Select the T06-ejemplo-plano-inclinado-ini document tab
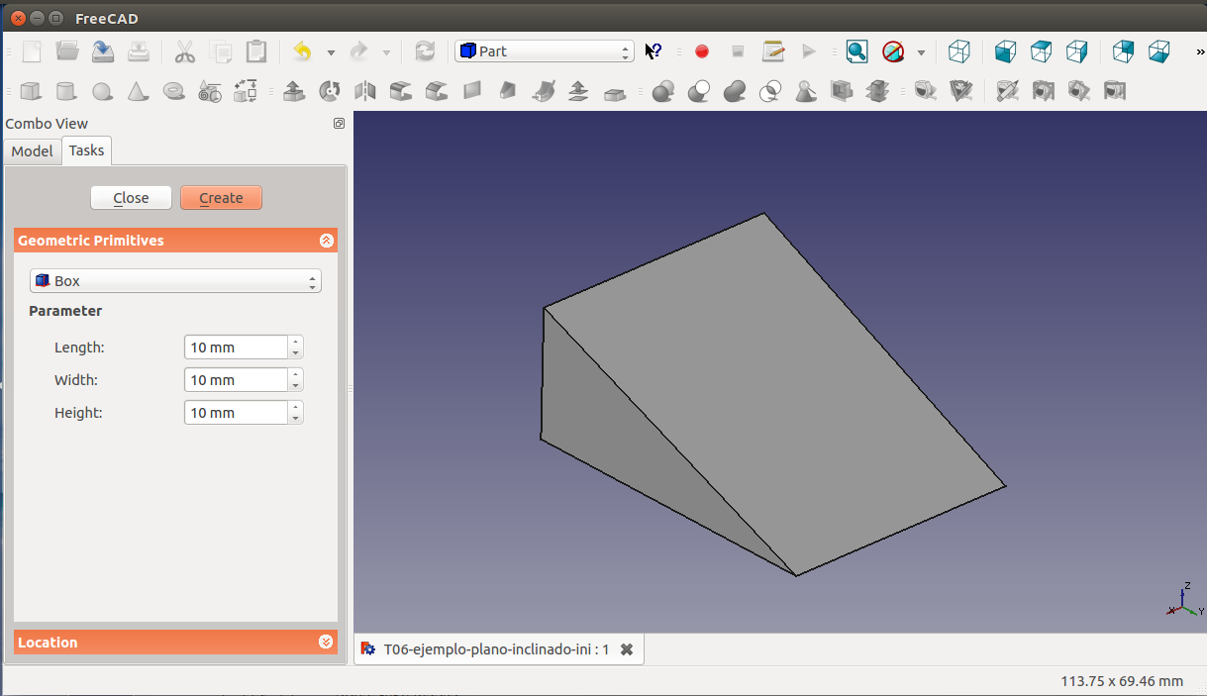The image size is (1207, 696). (497, 649)
